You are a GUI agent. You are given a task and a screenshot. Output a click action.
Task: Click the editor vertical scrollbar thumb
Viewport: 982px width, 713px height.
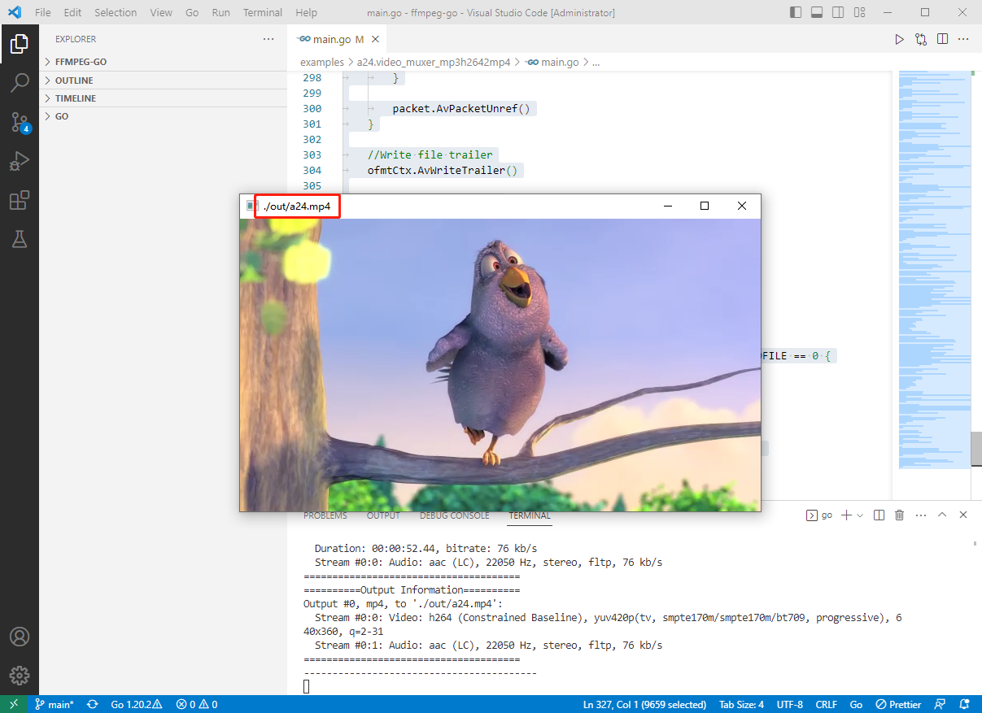(976, 450)
